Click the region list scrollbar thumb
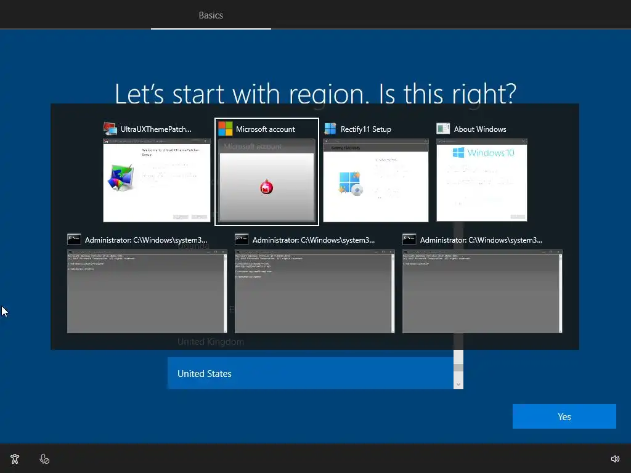This screenshot has height=473, width=631. coord(458,368)
